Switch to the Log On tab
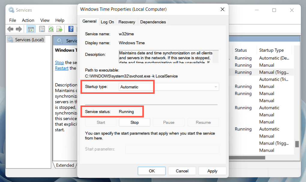The image size is (306, 182). [107, 22]
